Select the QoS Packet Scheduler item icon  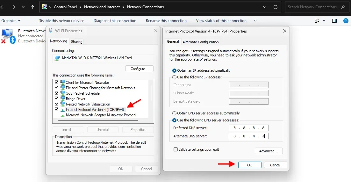[63, 93]
